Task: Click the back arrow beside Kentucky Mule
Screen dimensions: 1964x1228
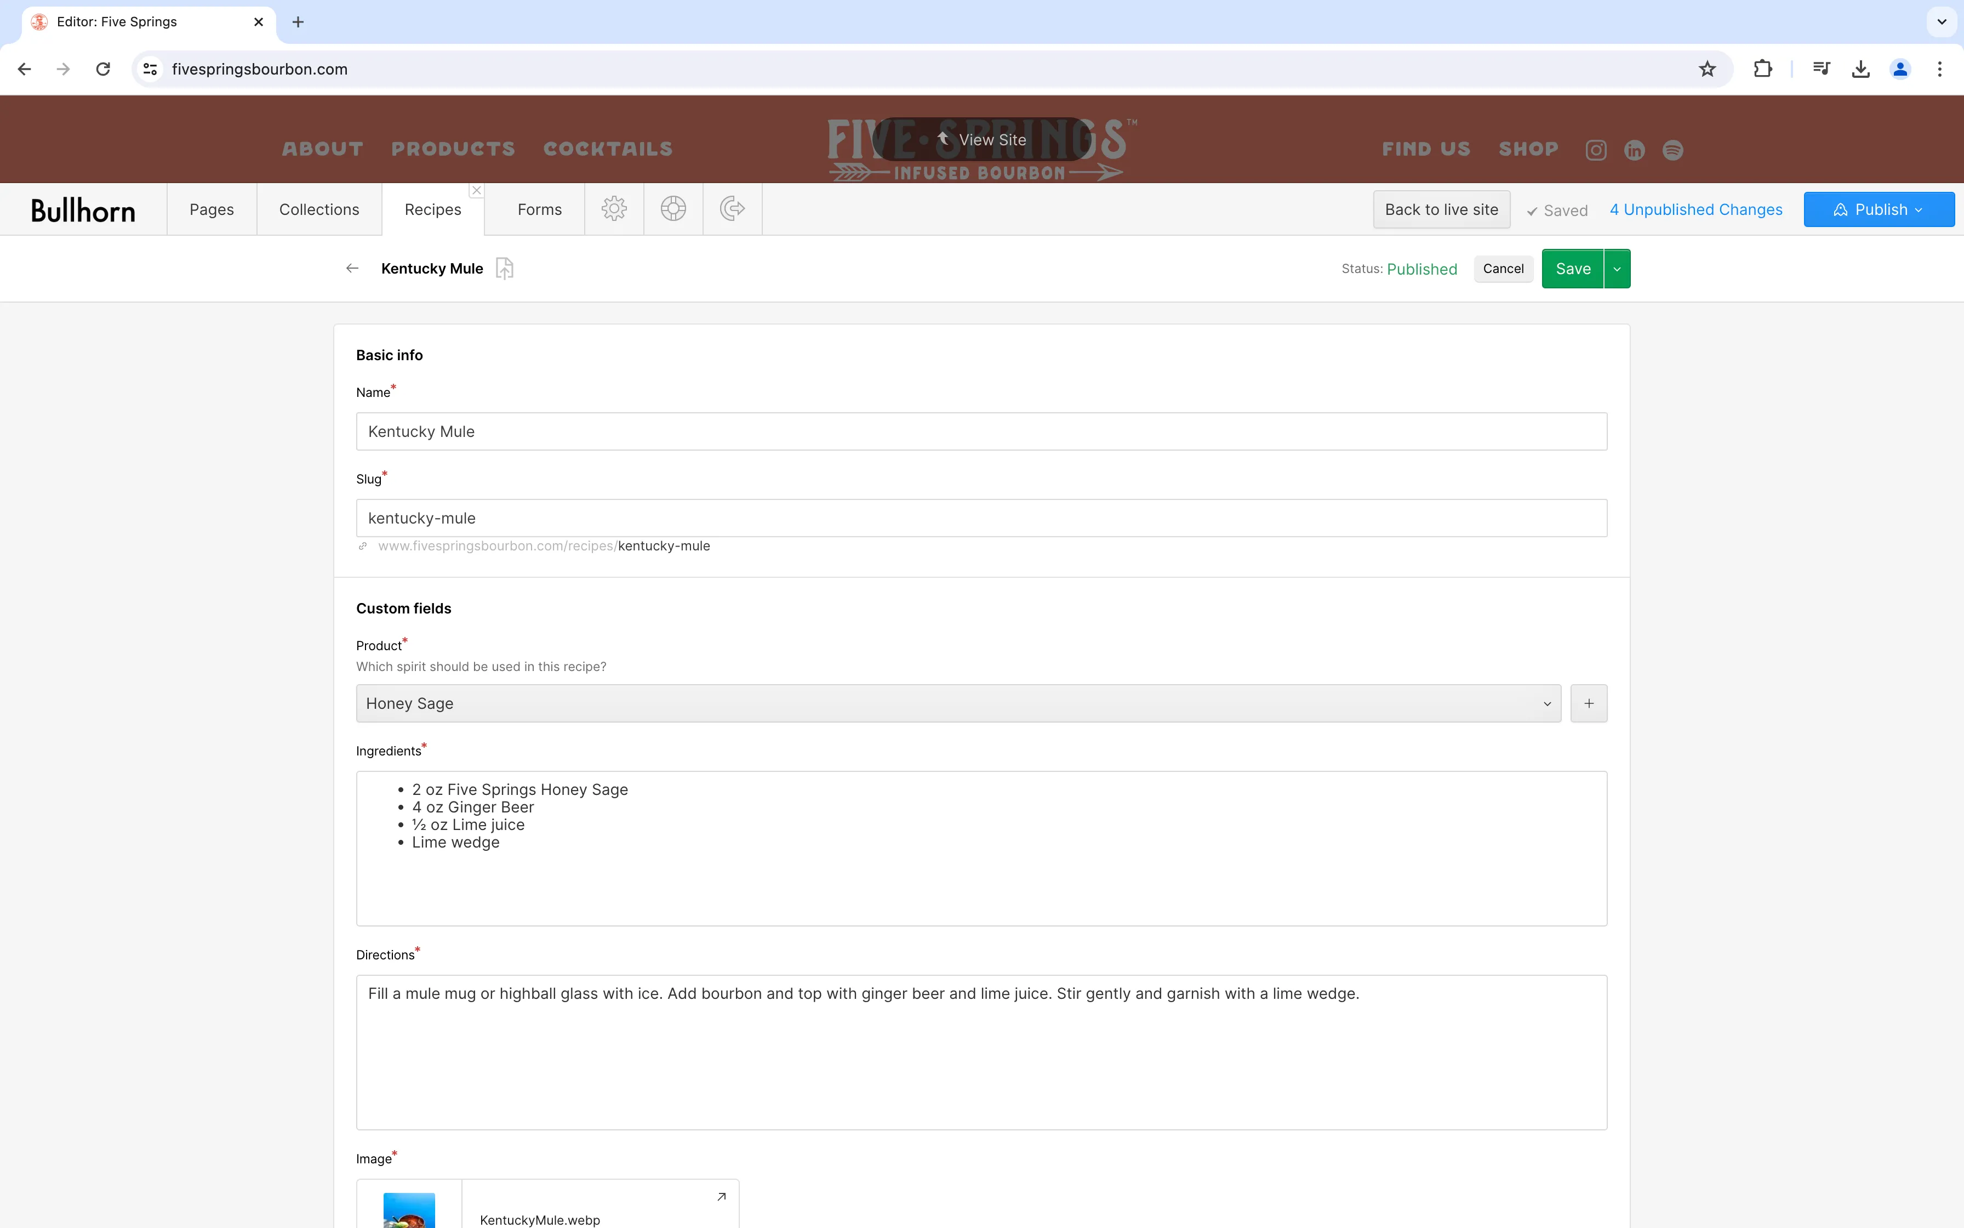Action: (x=351, y=268)
